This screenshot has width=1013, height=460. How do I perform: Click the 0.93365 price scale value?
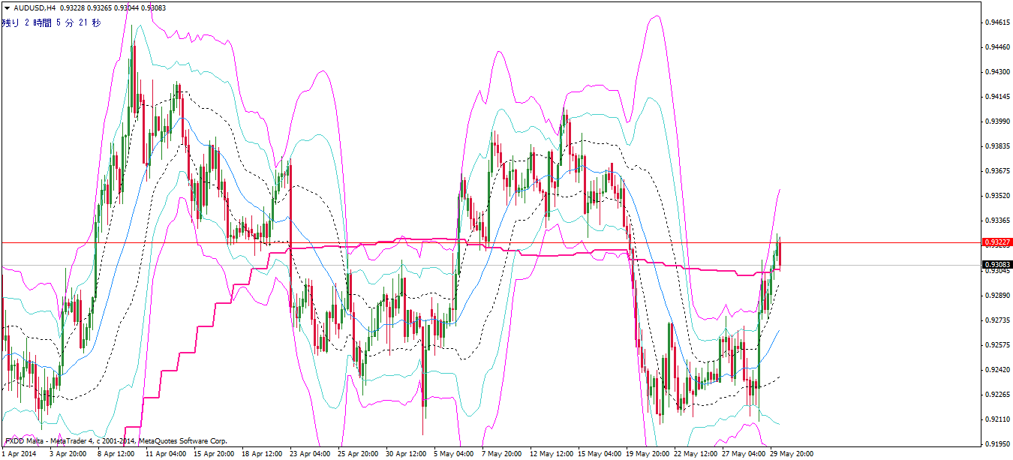(x=997, y=221)
